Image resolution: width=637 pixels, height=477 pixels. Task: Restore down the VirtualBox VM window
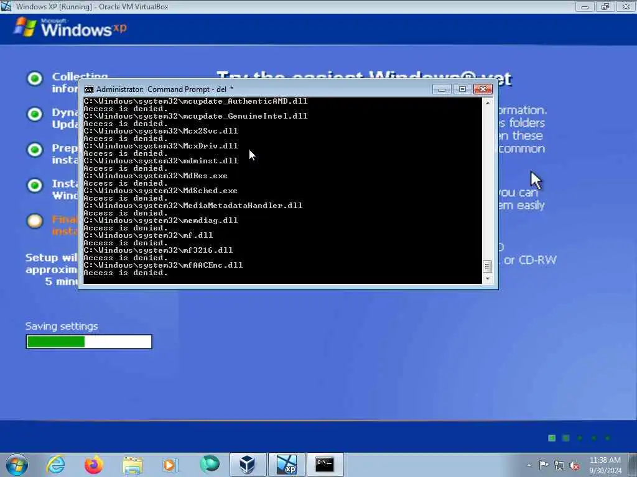pos(605,6)
